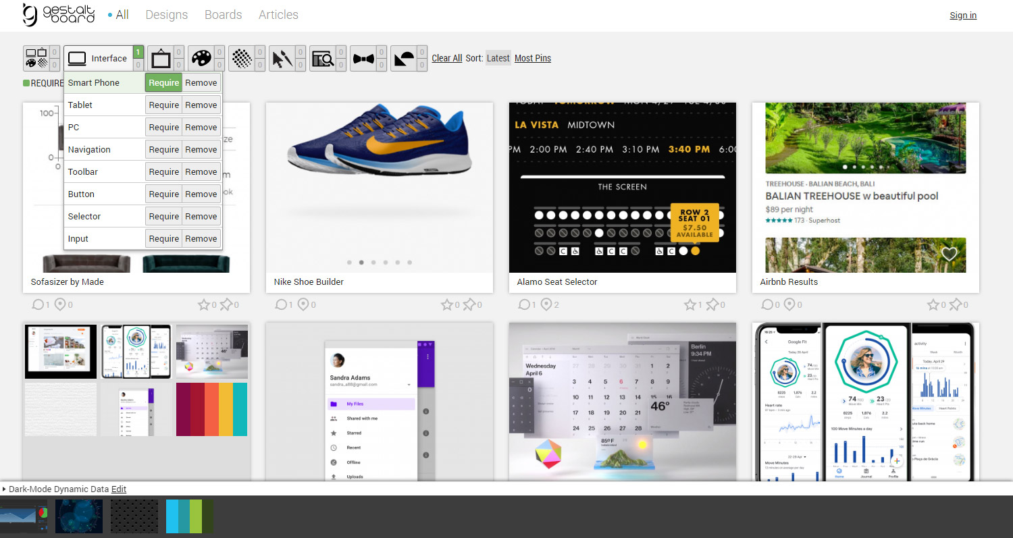Toggle Remove for Selector
Image resolution: width=1013 pixels, height=538 pixels.
tap(201, 217)
